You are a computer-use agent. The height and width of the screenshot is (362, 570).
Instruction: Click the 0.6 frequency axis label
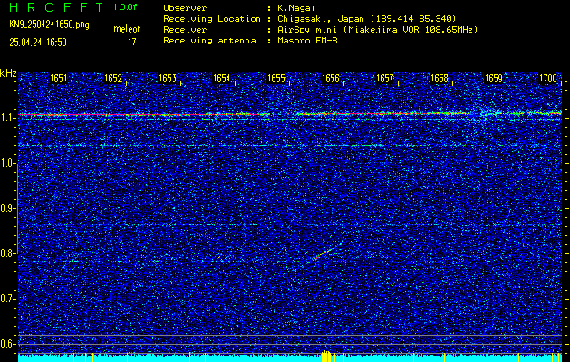pos(6,344)
